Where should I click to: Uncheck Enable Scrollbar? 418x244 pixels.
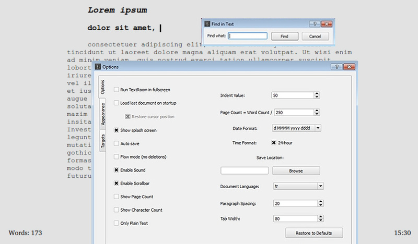[116, 184]
